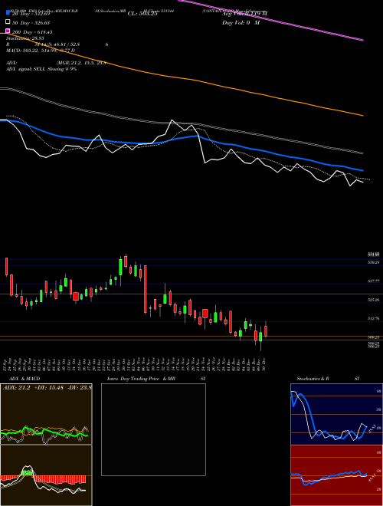Click the 550.25 price axis label
Viewport: 383px width, 506px height.
tap(373, 263)
